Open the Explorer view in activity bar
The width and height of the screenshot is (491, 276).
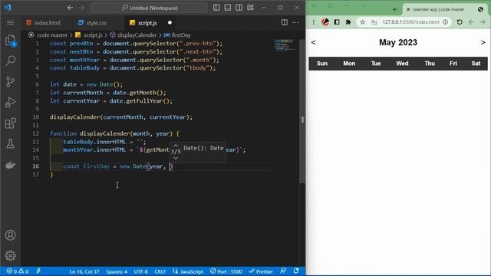pyautogui.click(x=10, y=41)
